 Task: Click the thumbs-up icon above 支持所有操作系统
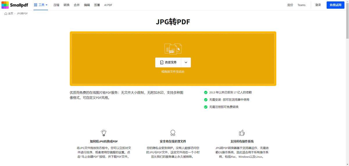tap(242, 133)
